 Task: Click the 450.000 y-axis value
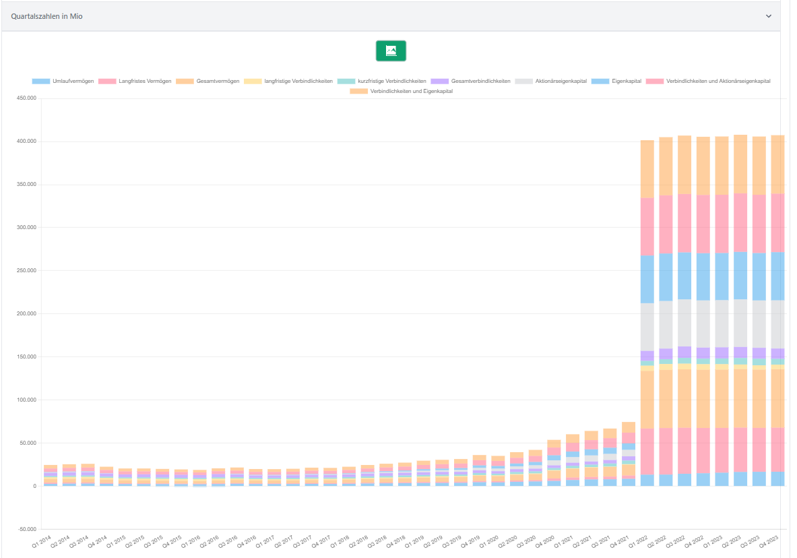tap(26, 98)
